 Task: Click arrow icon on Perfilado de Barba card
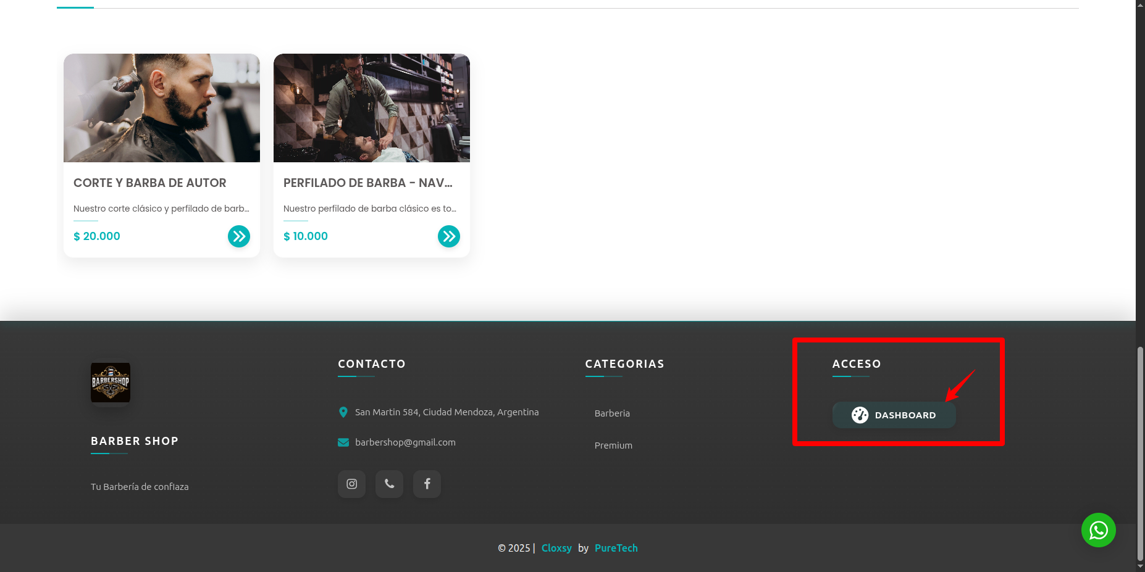(x=449, y=236)
